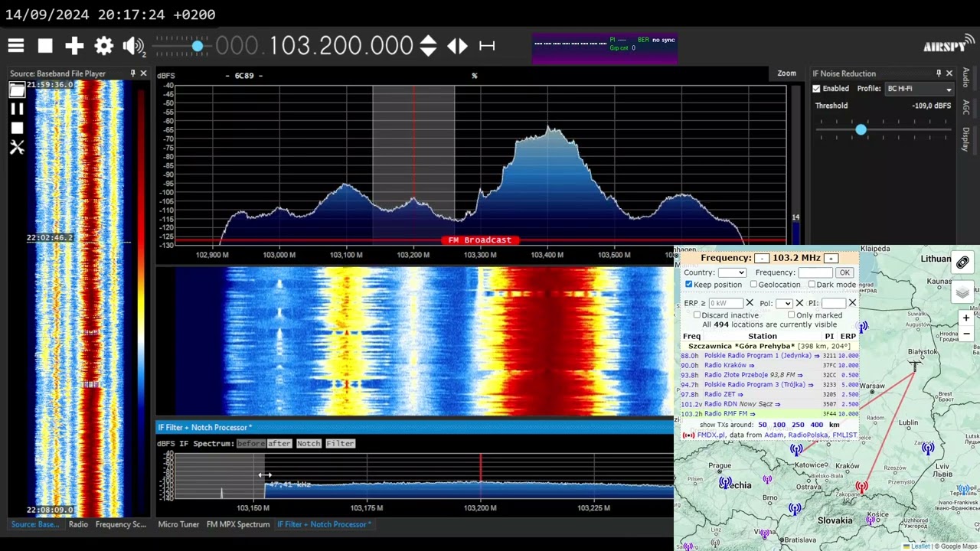
Task: Mute audio via the speaker icon
Action: coord(133,46)
